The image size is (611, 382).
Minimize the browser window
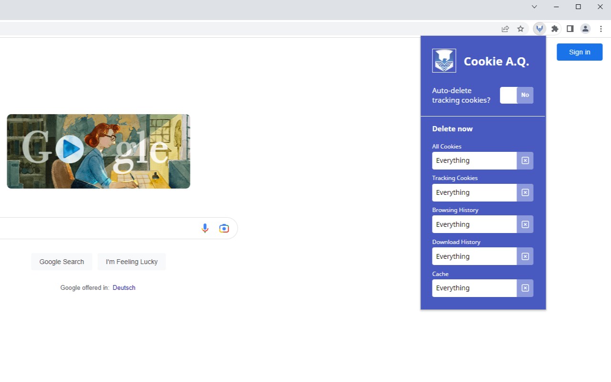556,7
